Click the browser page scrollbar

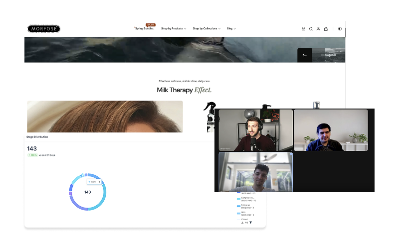[346, 32]
